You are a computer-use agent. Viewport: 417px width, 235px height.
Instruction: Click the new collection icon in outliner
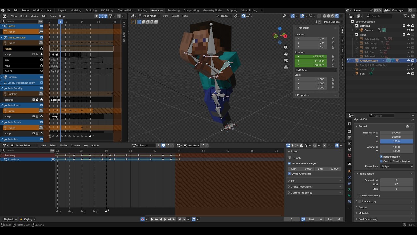click(412, 16)
